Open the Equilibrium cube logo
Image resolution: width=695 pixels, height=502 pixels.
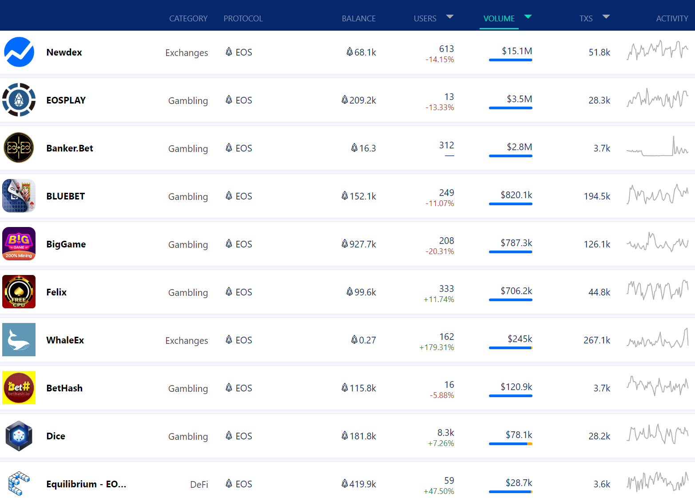coord(19,484)
